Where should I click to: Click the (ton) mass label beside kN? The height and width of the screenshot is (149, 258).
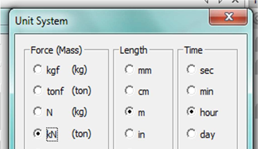point(81,134)
